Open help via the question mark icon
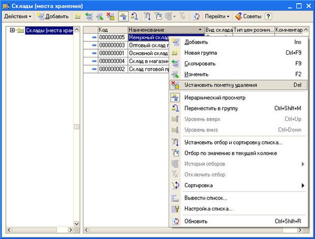 tap(268, 17)
